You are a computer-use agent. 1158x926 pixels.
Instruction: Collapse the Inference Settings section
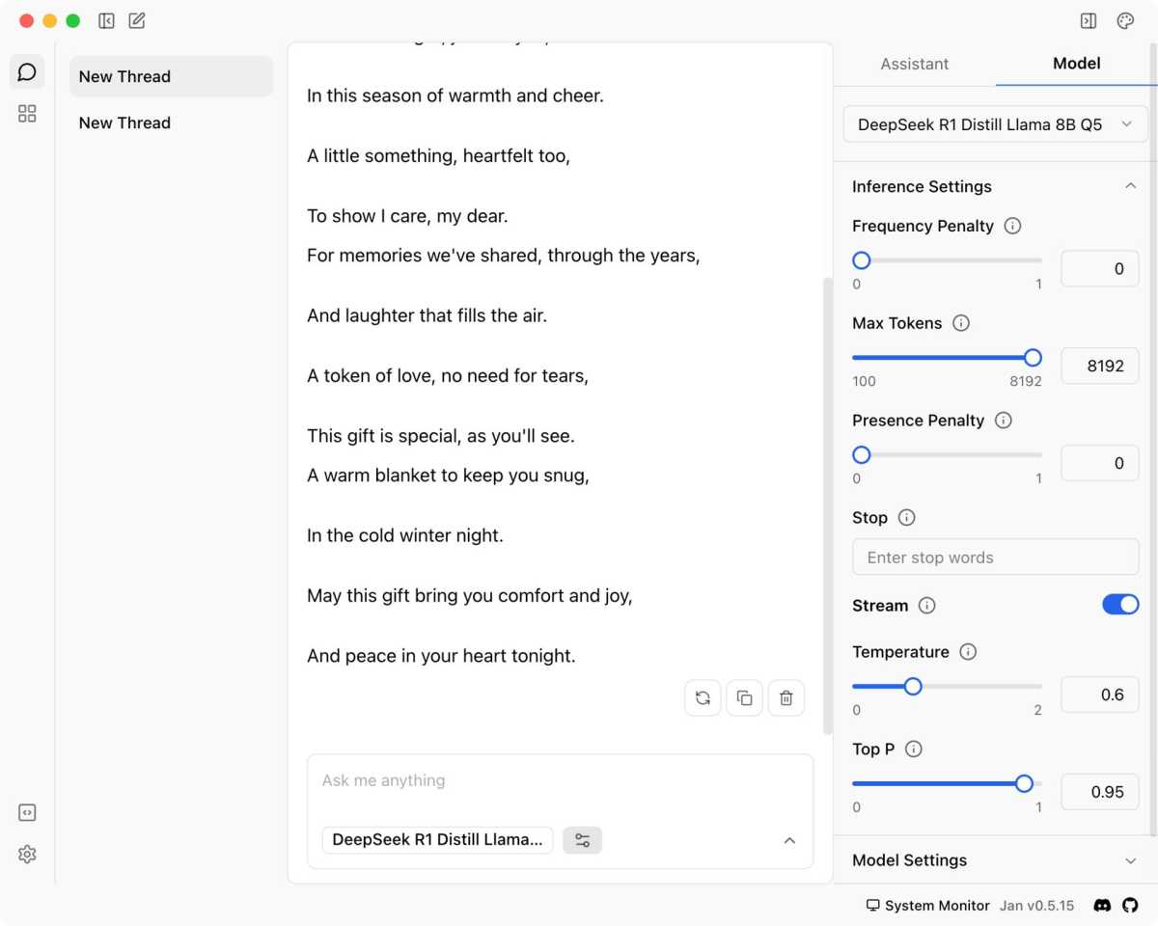click(1131, 186)
